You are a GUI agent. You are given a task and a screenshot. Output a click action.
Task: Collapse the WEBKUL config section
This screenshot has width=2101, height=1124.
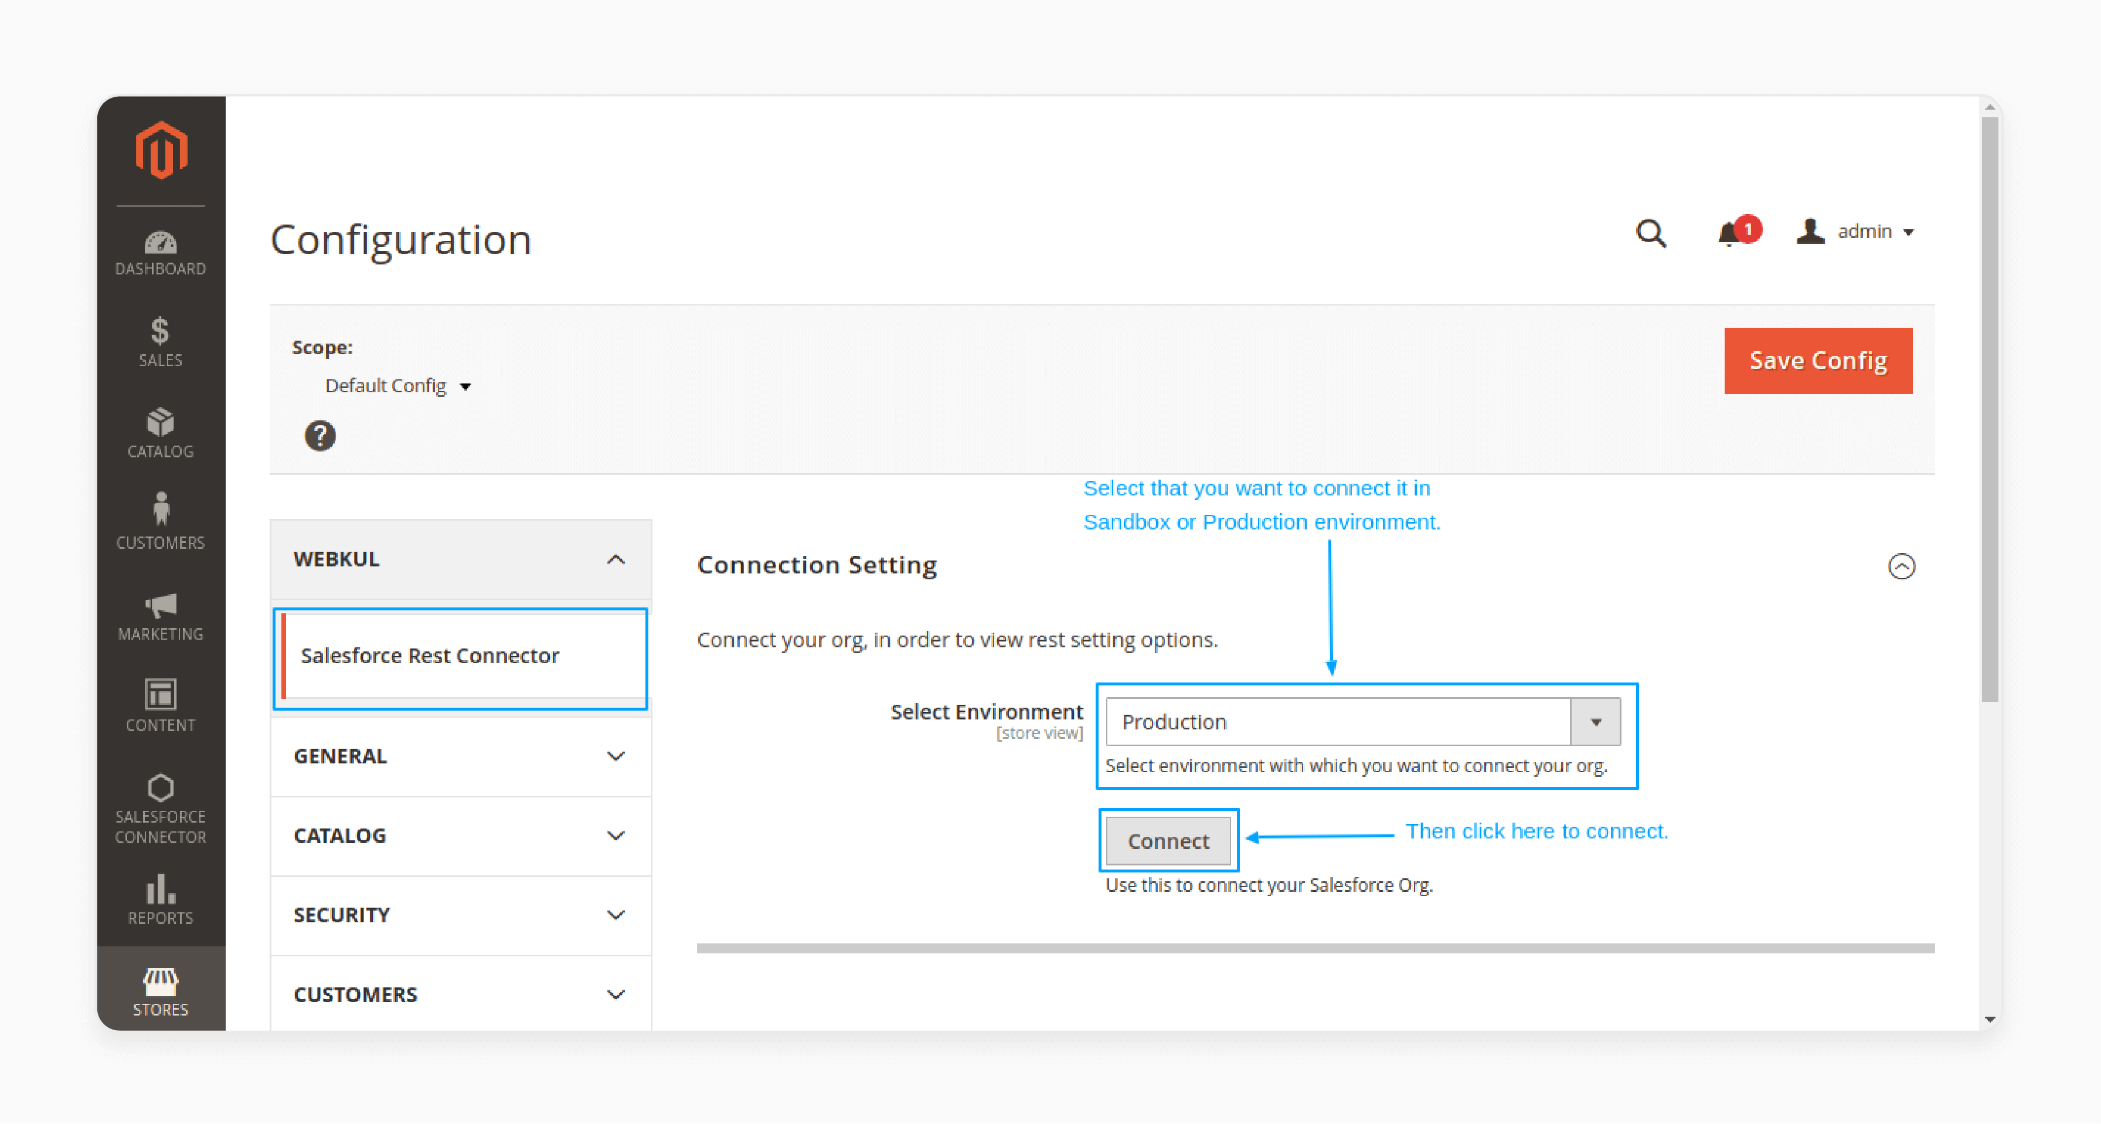click(x=461, y=559)
